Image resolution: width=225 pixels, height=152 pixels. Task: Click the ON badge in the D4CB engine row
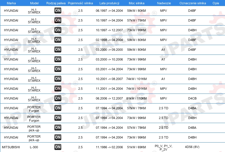[58, 98]
